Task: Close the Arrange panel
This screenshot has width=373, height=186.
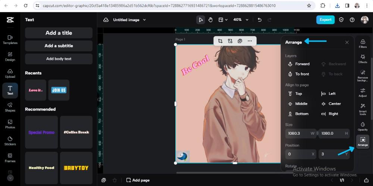Action: point(347,42)
